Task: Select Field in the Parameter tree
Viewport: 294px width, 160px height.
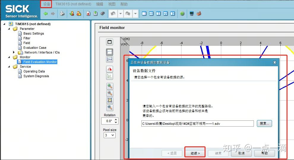Action: [27, 43]
